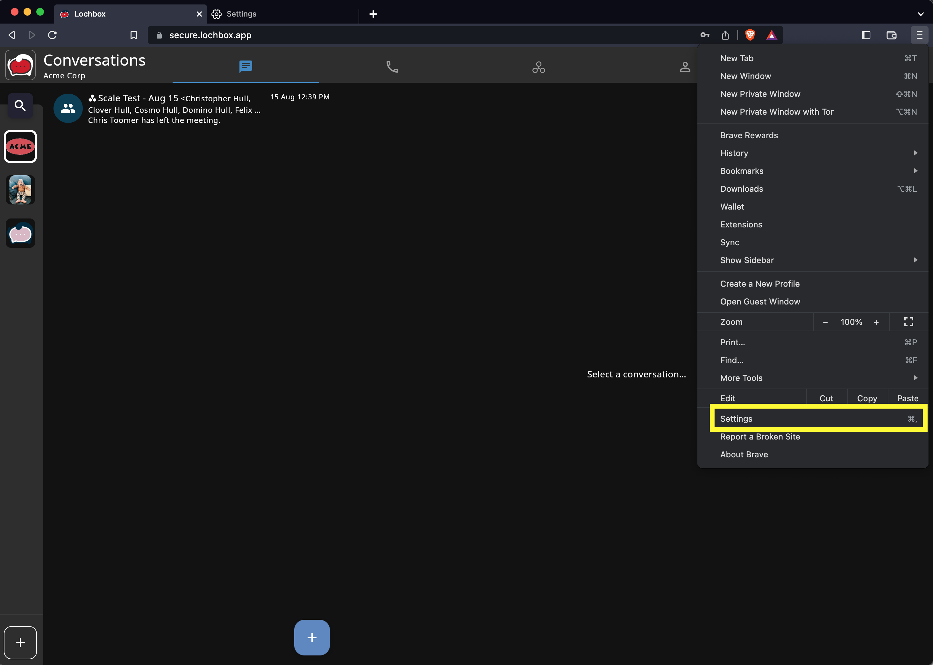
Task: Bookmark this page with the bookmark icon
Action: click(133, 35)
